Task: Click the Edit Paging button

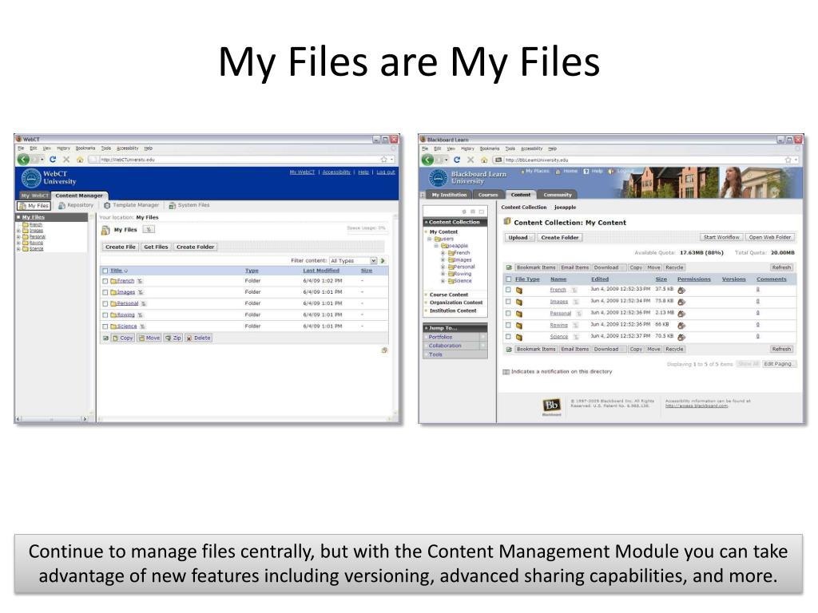Action: tap(778, 364)
